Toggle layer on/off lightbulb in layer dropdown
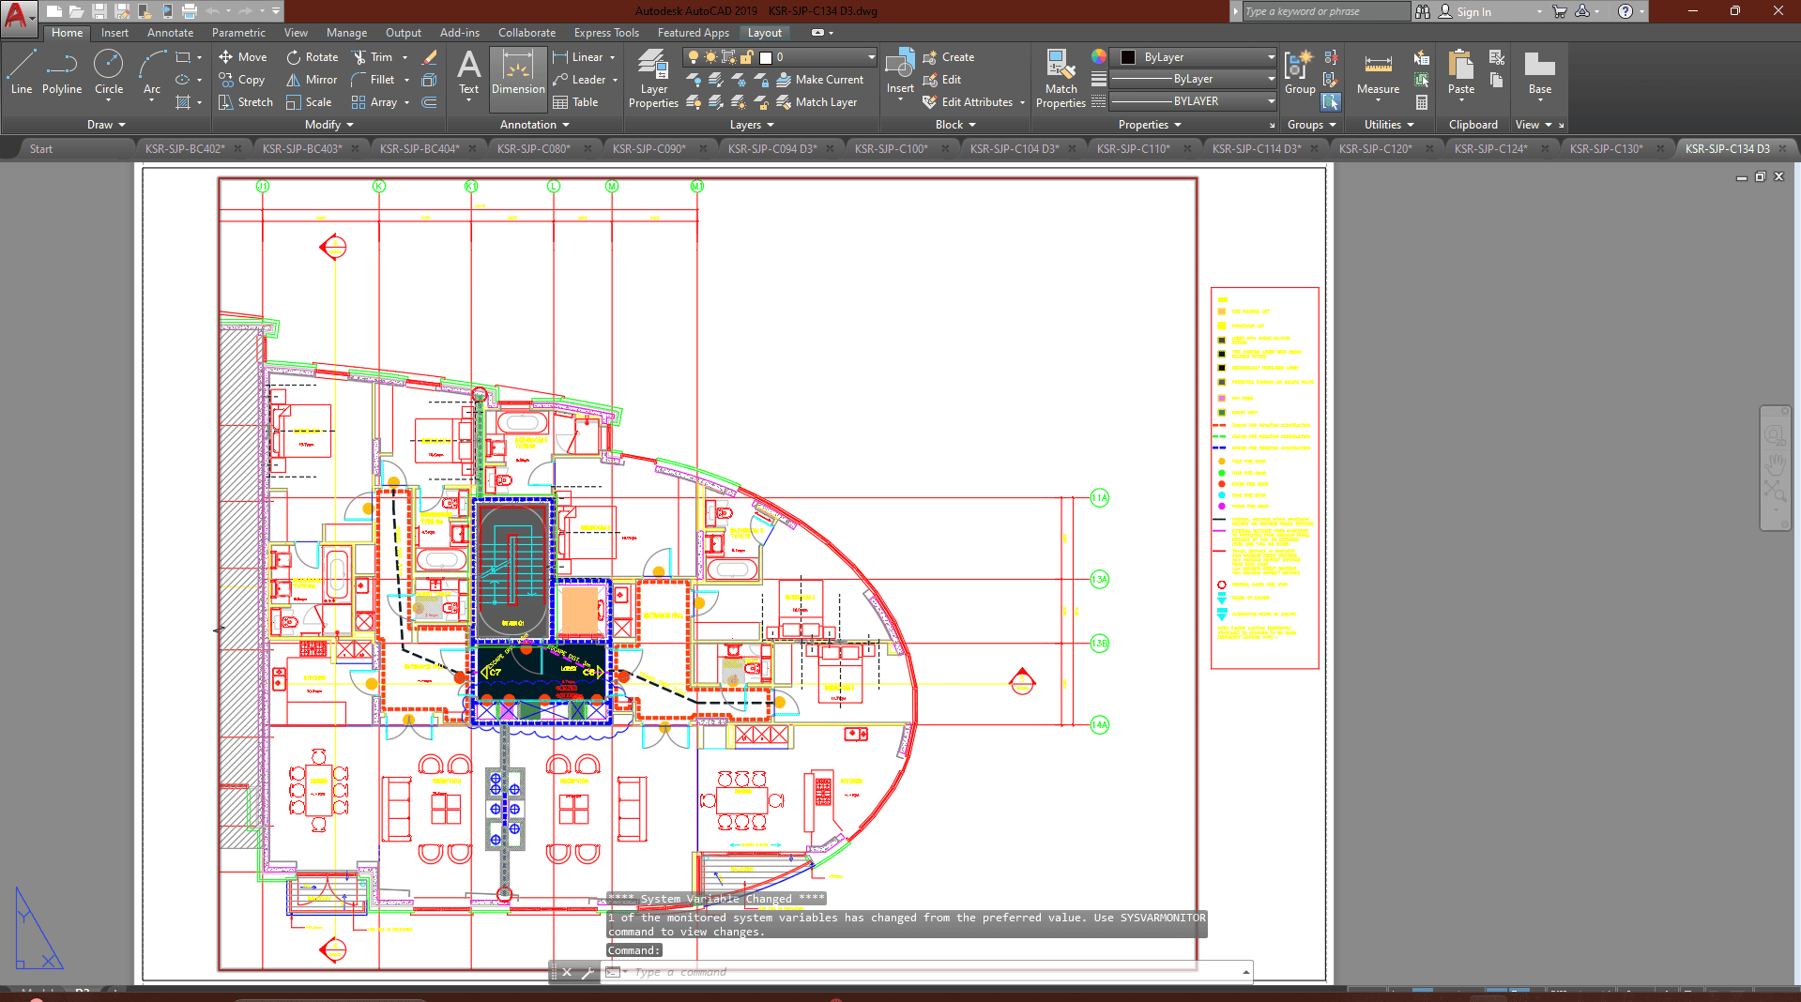The height and width of the screenshot is (1002, 1801). point(694,57)
